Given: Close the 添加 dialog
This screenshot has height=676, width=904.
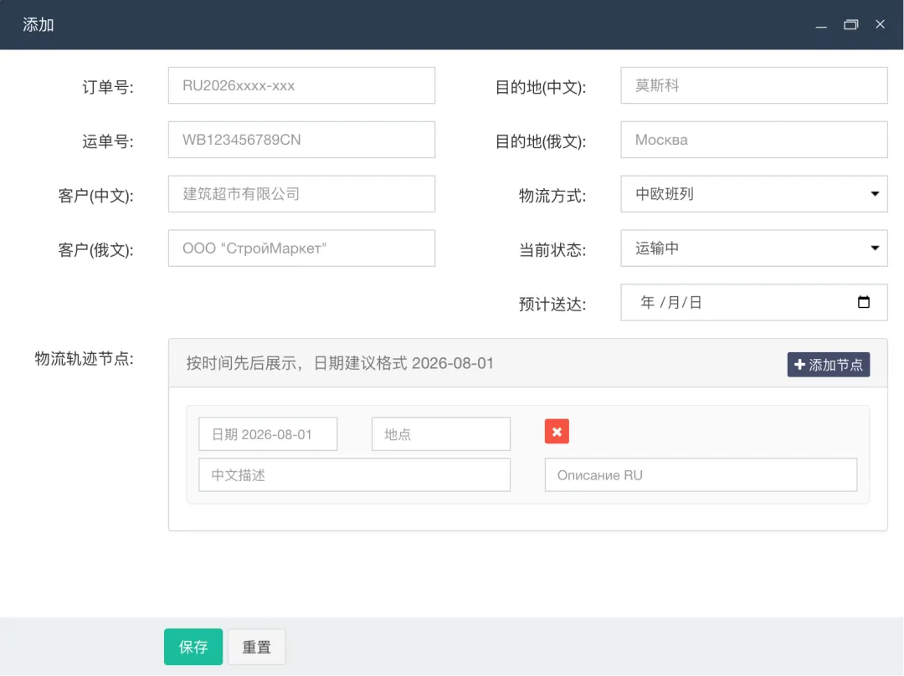Looking at the screenshot, I should pyautogui.click(x=880, y=24).
